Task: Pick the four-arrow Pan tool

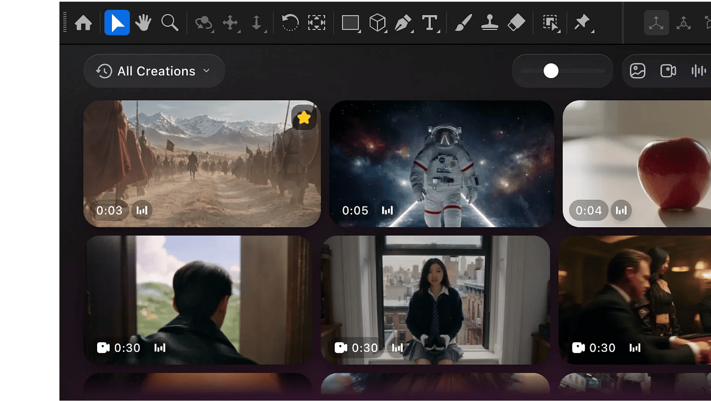Action: tap(230, 23)
